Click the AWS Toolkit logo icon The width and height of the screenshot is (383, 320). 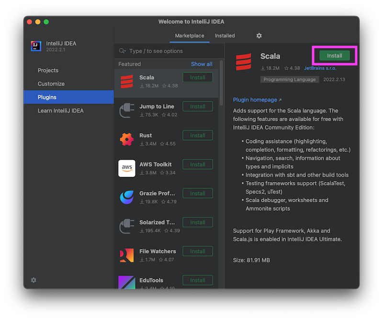coord(127,169)
